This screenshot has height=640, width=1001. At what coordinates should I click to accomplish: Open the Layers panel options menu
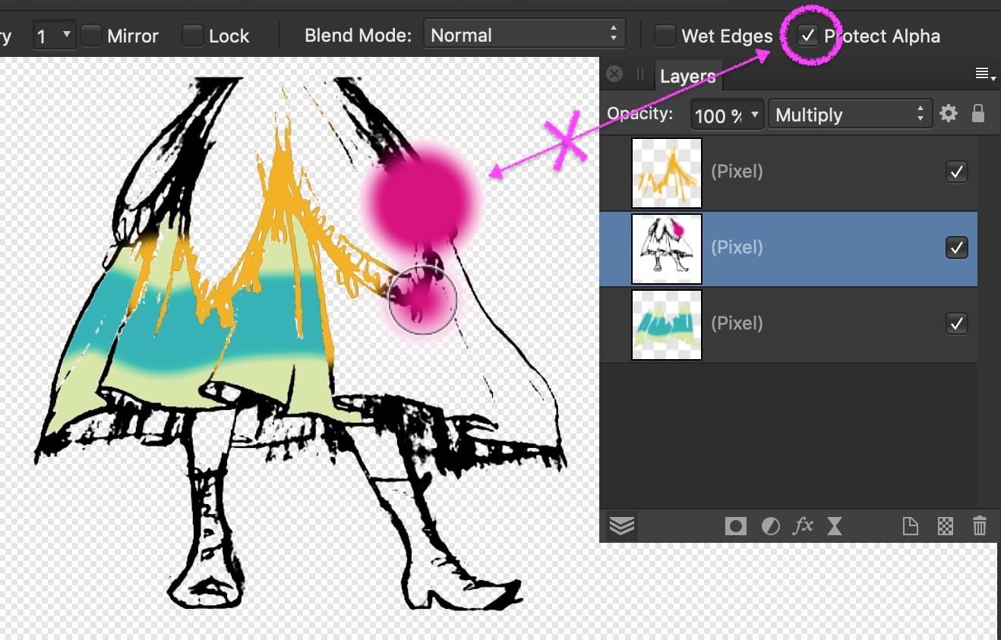click(x=985, y=74)
